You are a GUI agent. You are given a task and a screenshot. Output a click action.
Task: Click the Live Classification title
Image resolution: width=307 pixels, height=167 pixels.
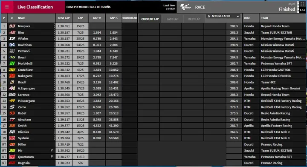(x=35, y=7)
